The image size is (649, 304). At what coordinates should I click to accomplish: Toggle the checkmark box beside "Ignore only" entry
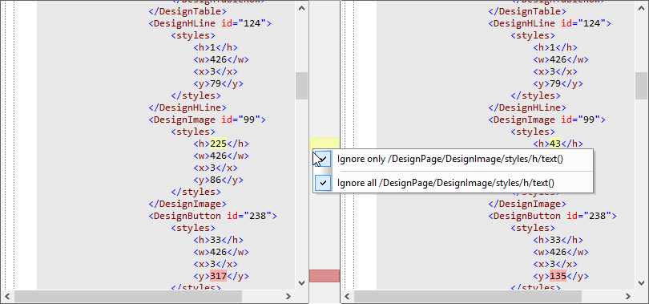point(323,159)
